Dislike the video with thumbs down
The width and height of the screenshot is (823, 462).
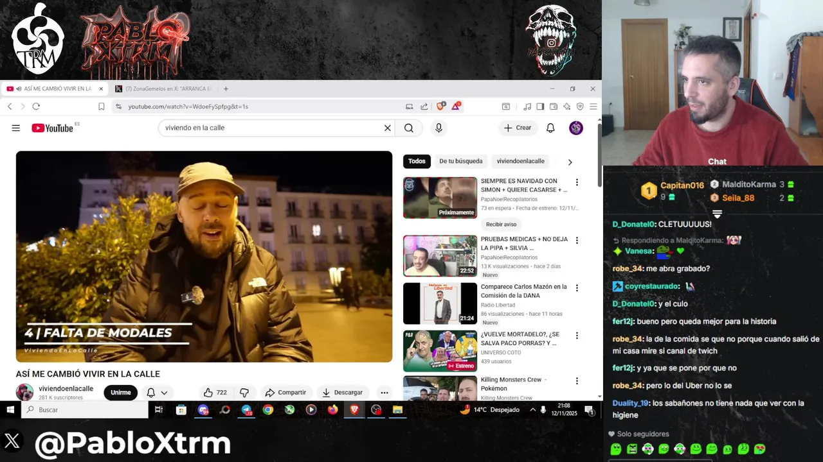(244, 392)
